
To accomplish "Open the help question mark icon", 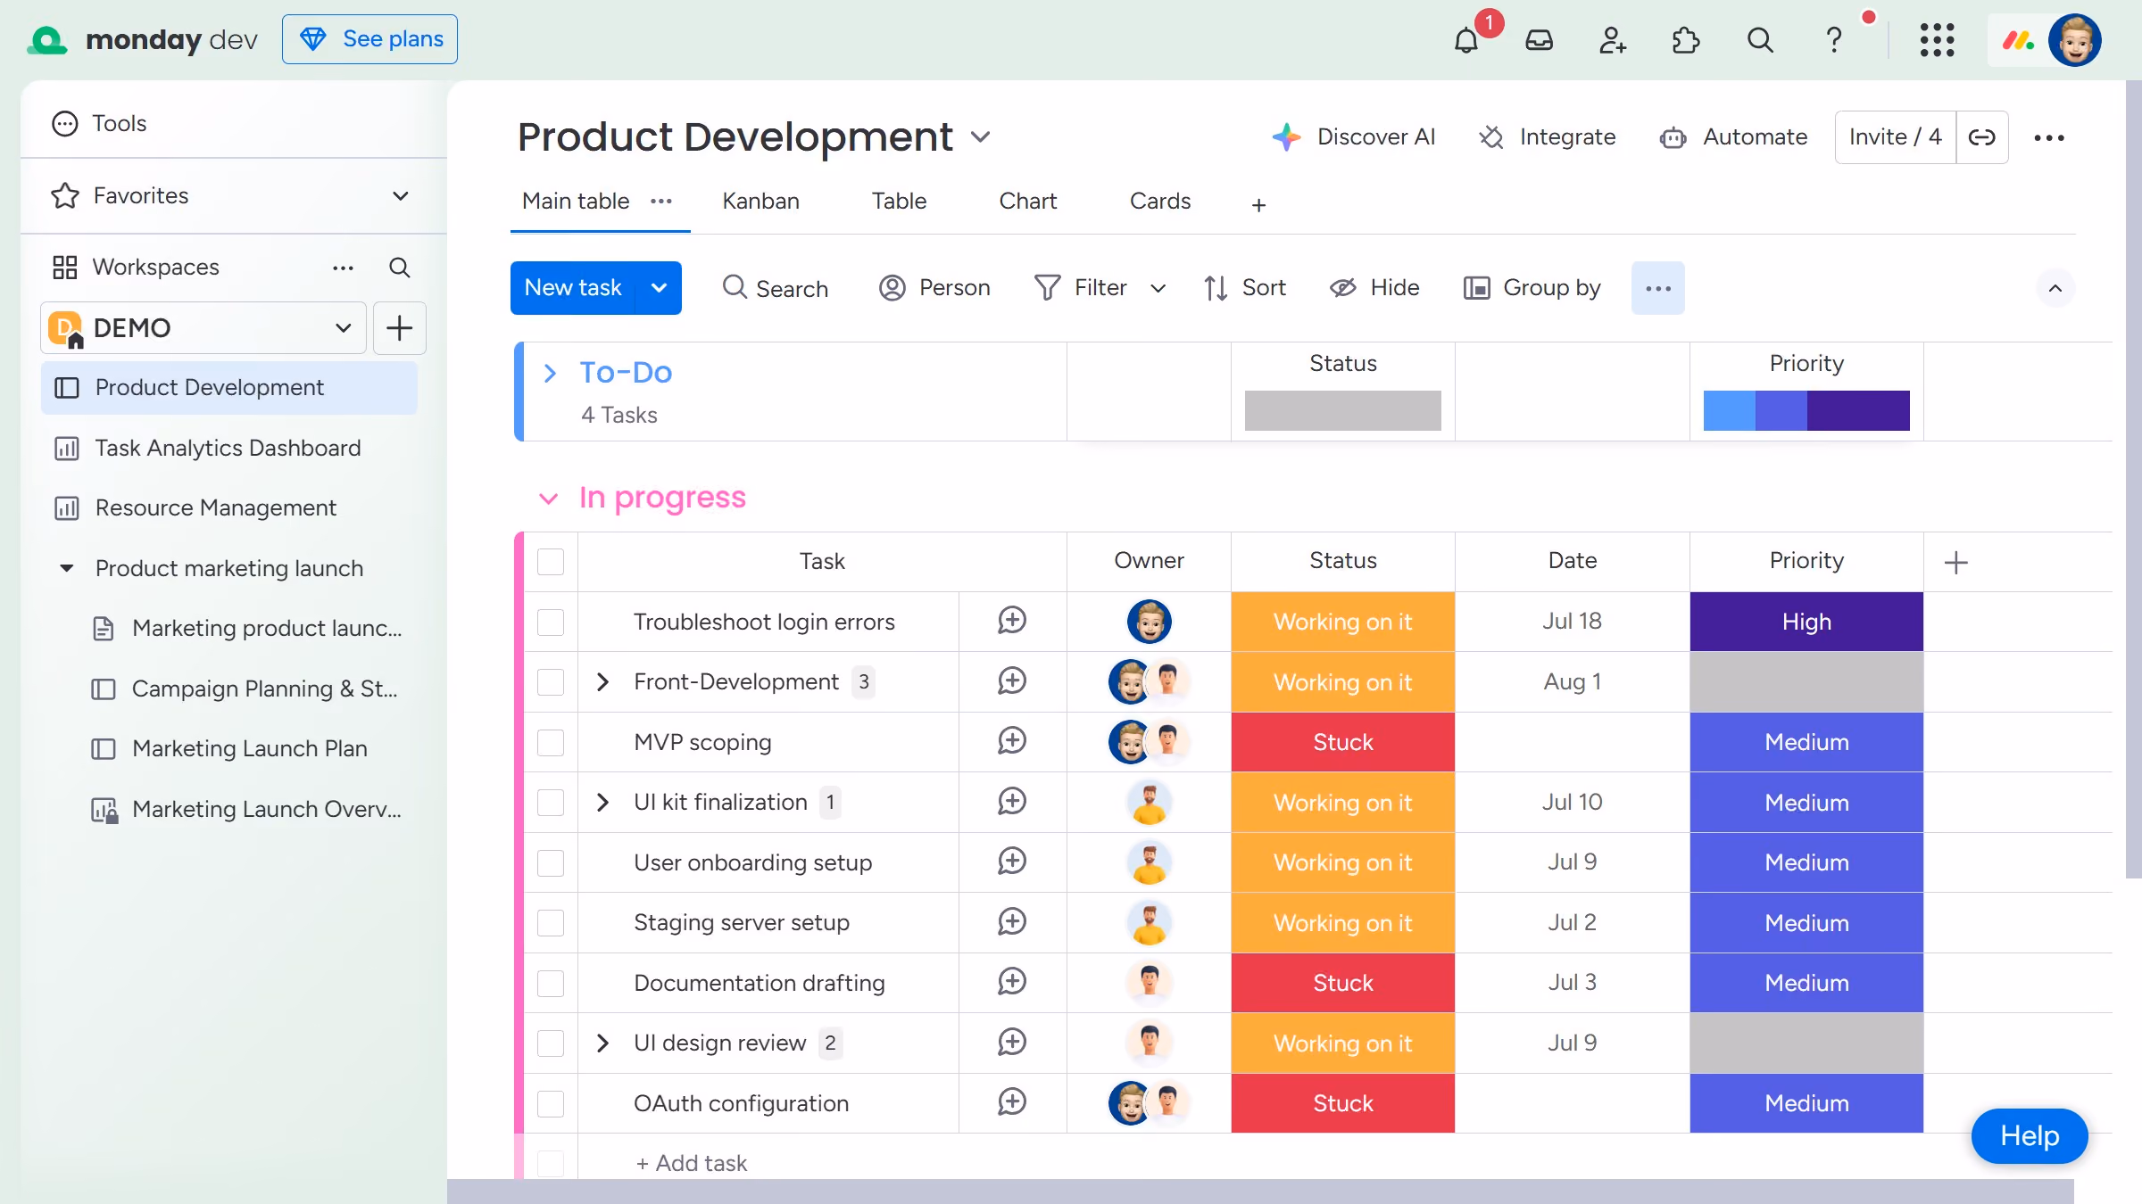I will pyautogui.click(x=1833, y=40).
